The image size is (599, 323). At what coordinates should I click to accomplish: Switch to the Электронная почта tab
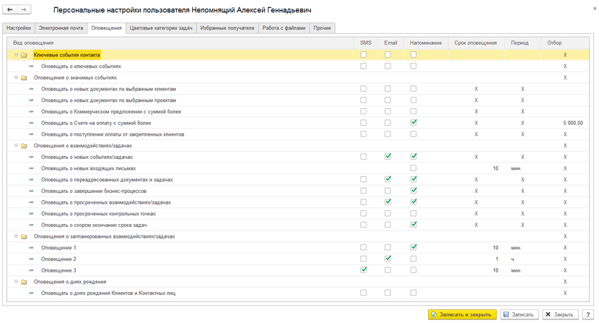tap(61, 28)
